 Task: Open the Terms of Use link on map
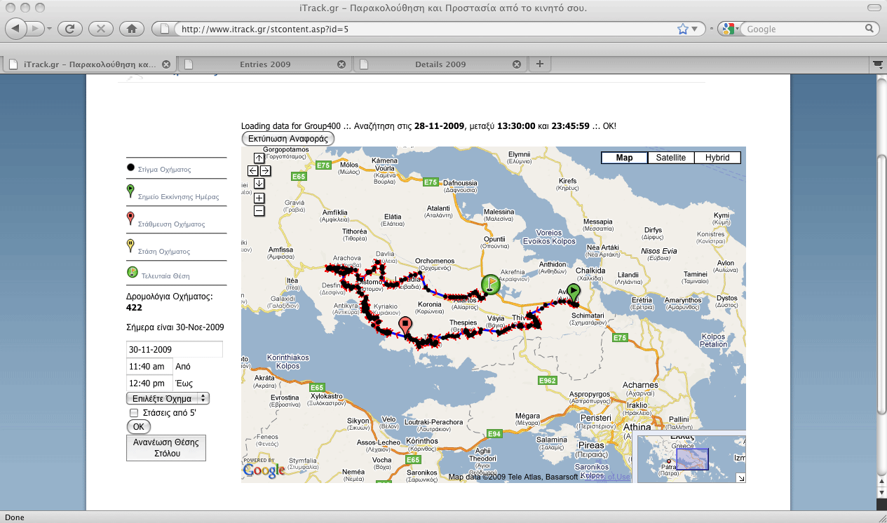pos(607,477)
